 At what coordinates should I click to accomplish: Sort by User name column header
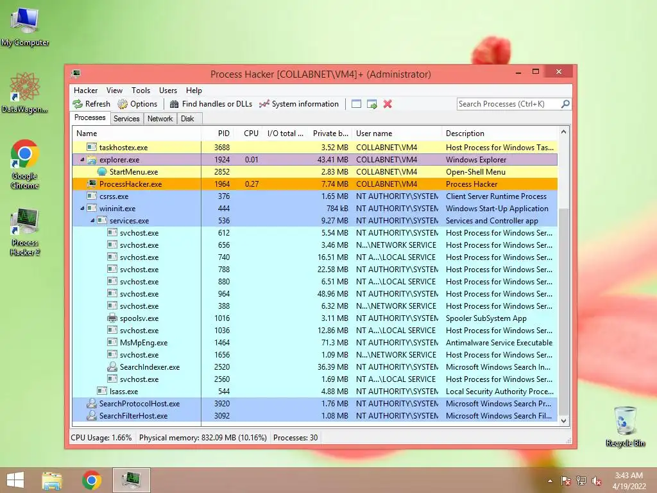pos(397,134)
